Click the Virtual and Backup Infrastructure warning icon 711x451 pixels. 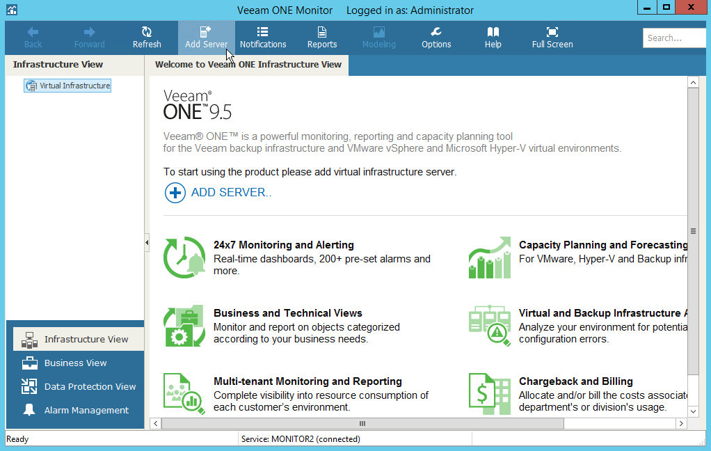click(490, 326)
